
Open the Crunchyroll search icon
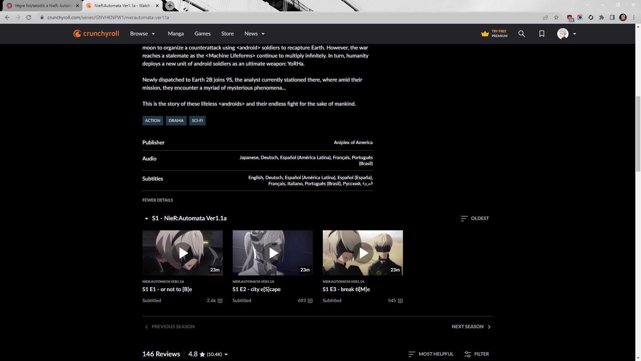[521, 34]
